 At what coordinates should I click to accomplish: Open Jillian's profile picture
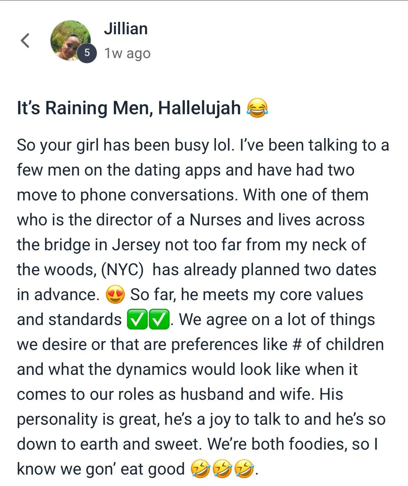click(71, 41)
